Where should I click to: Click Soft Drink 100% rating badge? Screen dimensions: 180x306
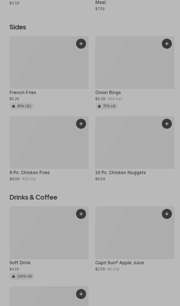coord(22,276)
